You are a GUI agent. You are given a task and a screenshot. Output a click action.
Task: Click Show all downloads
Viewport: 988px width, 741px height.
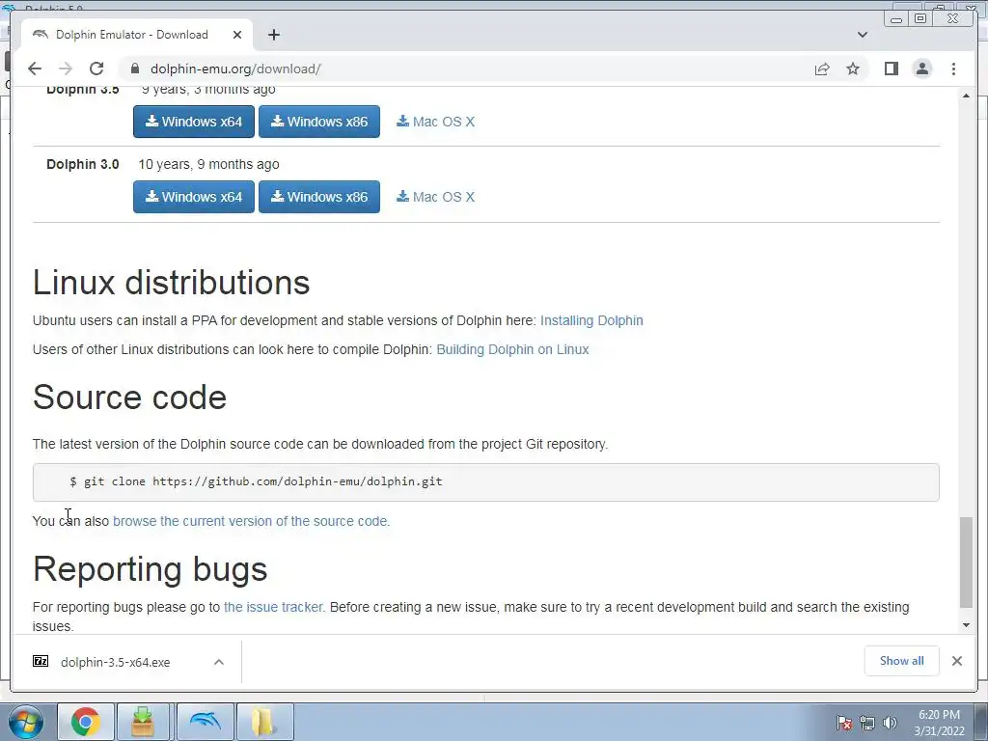click(x=902, y=660)
